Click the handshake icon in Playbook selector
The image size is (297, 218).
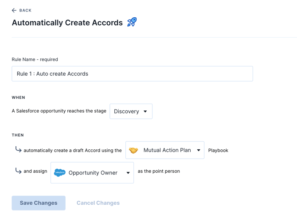(x=133, y=151)
